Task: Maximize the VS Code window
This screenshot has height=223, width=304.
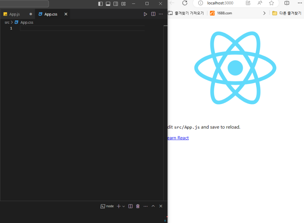Action: (147, 4)
